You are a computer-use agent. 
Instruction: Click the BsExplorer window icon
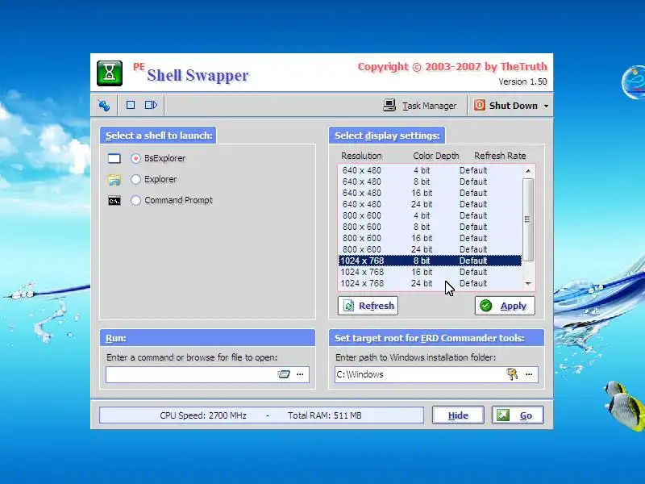pos(114,158)
